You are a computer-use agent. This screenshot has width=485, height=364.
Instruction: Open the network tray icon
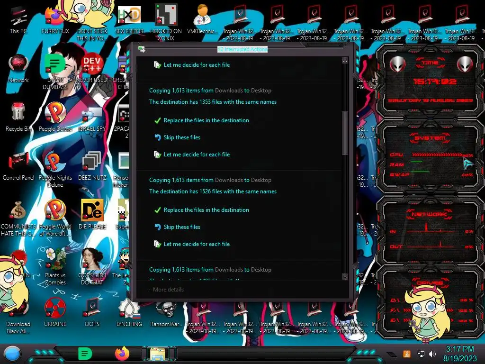421,354
